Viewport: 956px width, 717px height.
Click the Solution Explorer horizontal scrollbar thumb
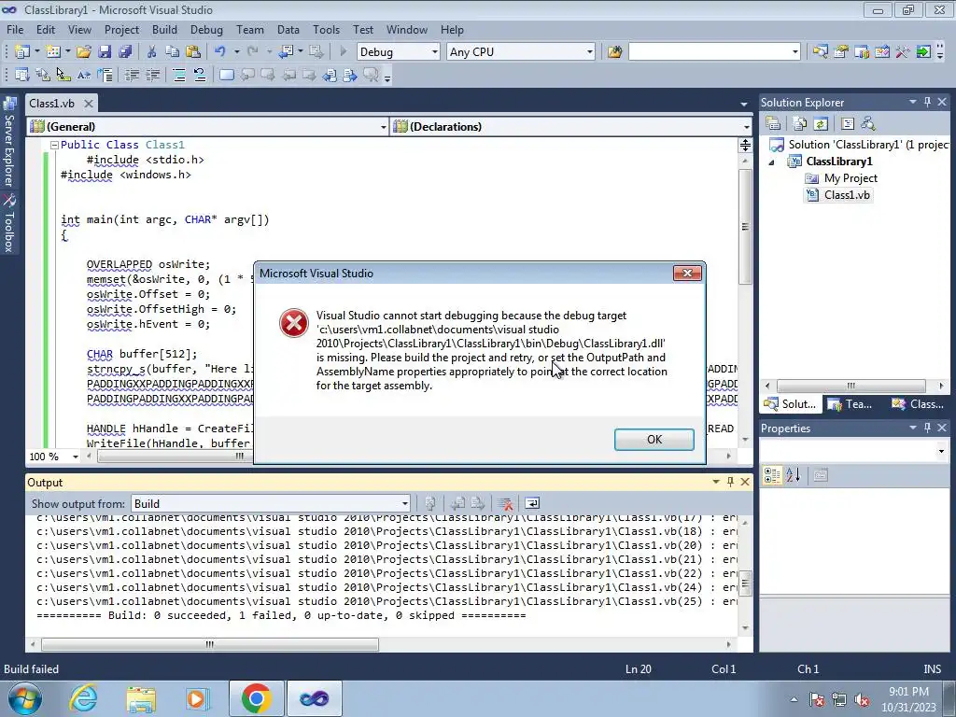(851, 386)
